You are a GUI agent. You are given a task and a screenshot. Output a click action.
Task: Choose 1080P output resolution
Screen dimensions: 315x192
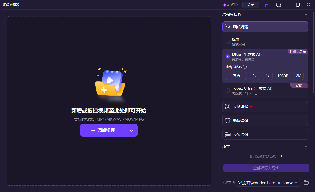(283, 76)
